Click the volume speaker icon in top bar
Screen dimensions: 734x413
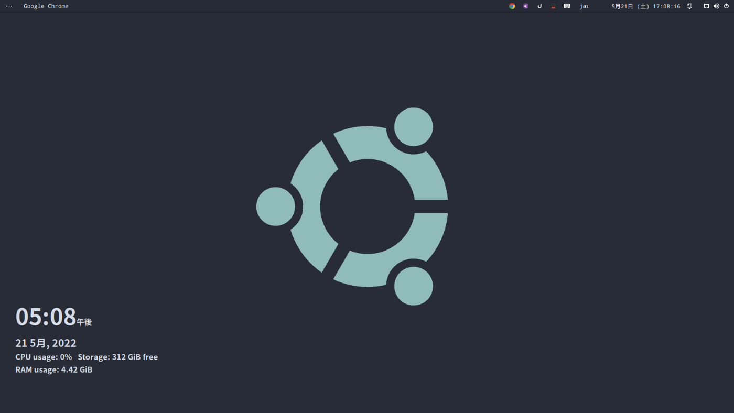[716, 6]
